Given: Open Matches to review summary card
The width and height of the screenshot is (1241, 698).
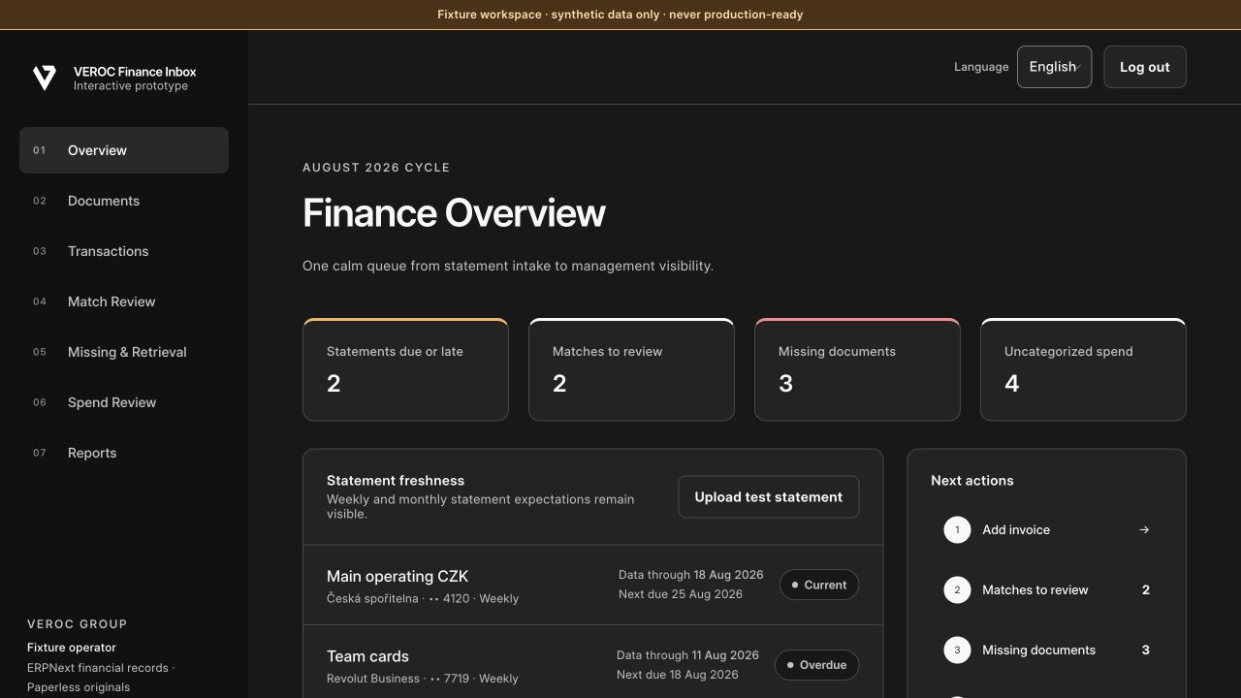Looking at the screenshot, I should pos(631,369).
